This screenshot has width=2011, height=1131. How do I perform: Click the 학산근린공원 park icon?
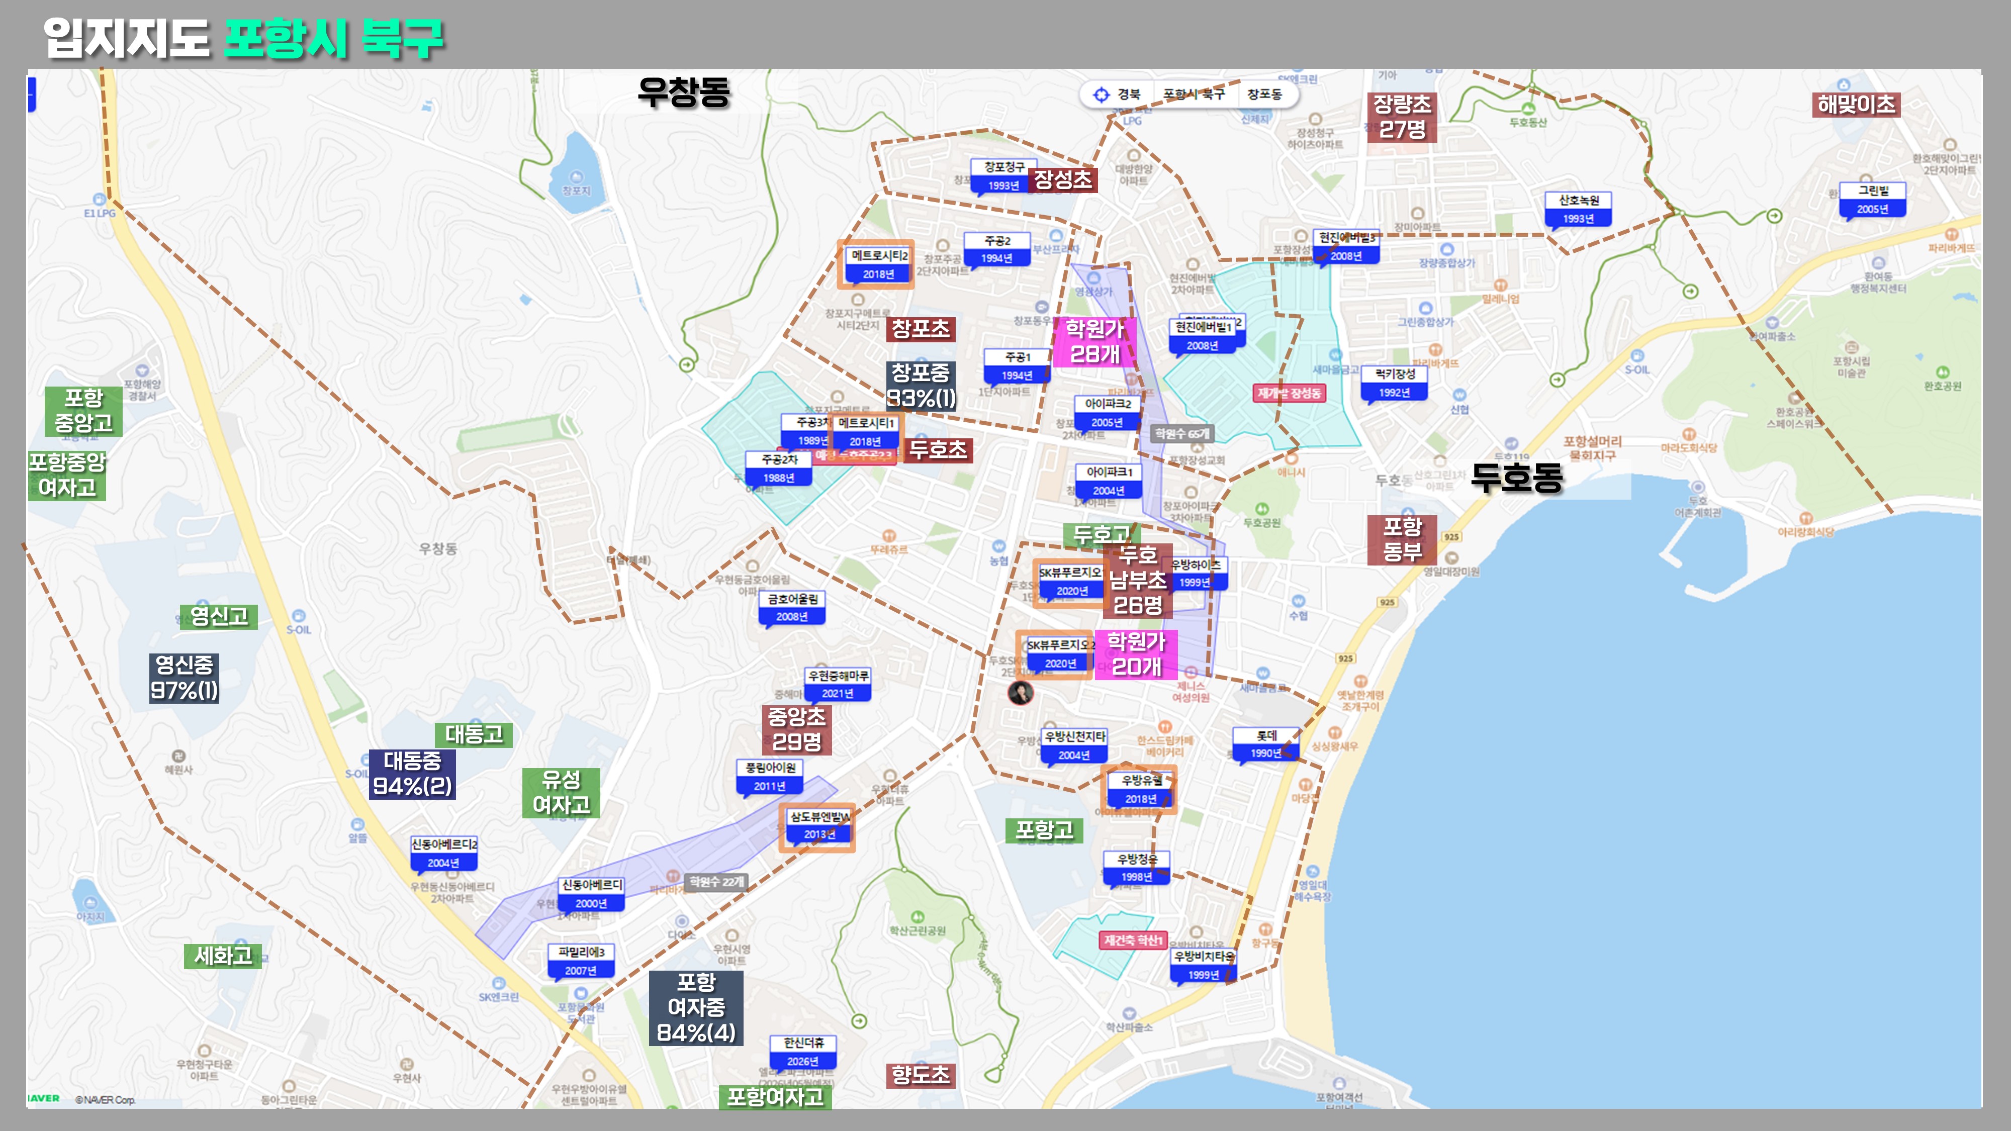pos(918,916)
